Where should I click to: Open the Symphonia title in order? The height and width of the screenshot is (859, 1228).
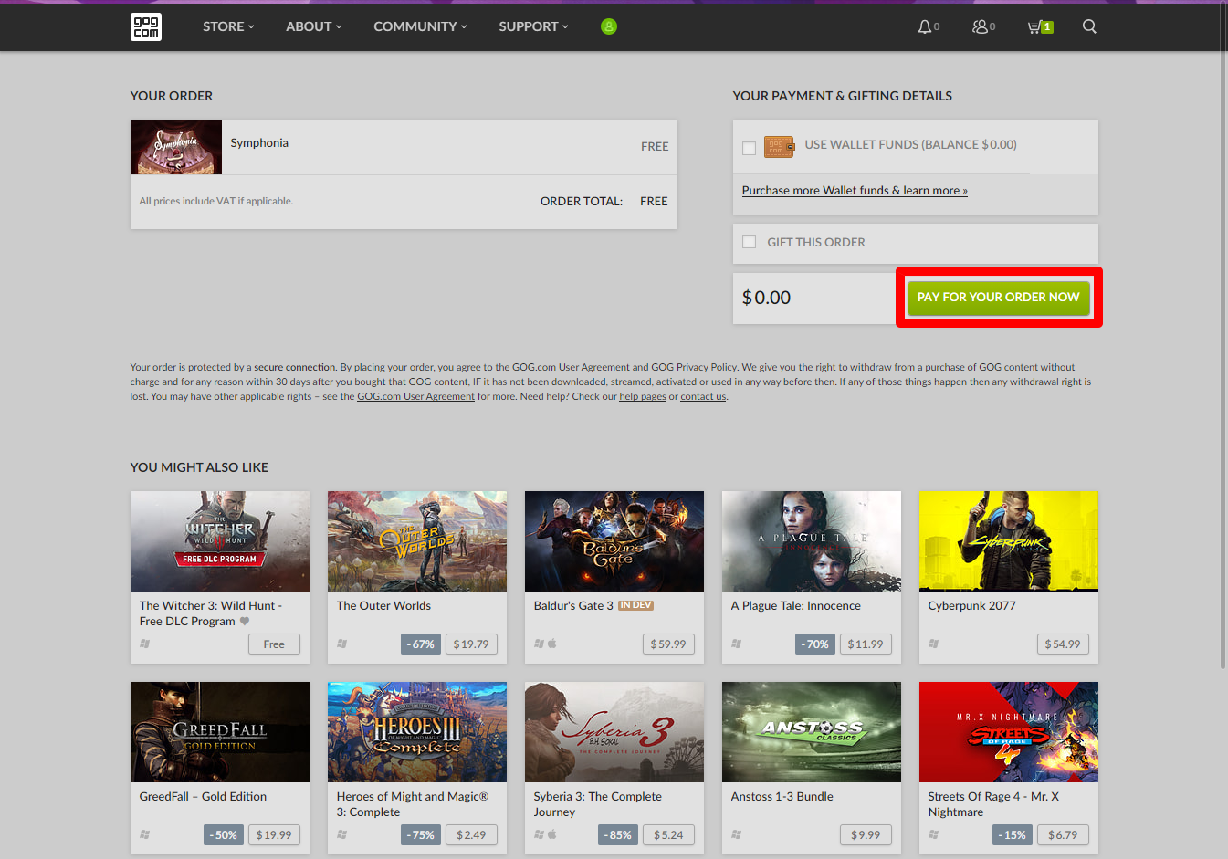click(259, 142)
